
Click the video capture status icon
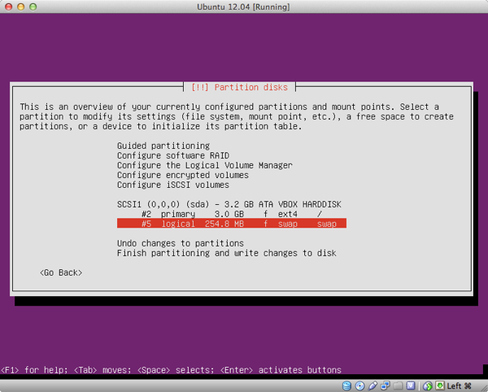point(412,385)
